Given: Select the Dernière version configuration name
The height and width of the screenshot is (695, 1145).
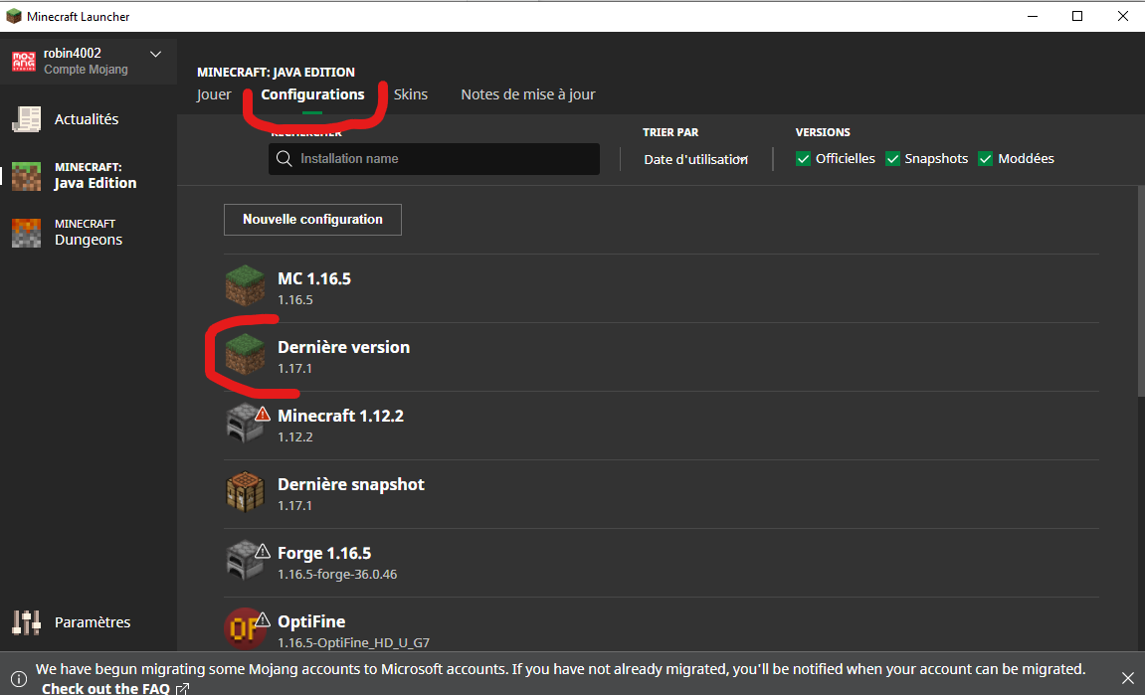Looking at the screenshot, I should tap(344, 348).
